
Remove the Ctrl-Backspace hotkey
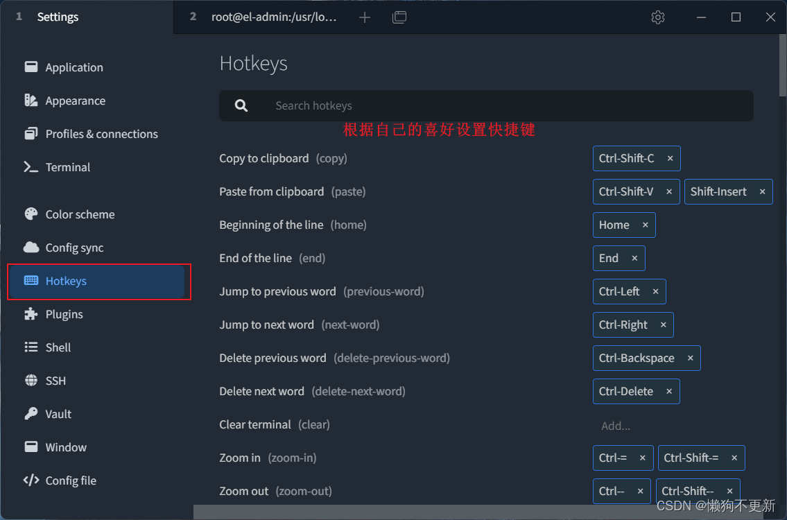691,358
